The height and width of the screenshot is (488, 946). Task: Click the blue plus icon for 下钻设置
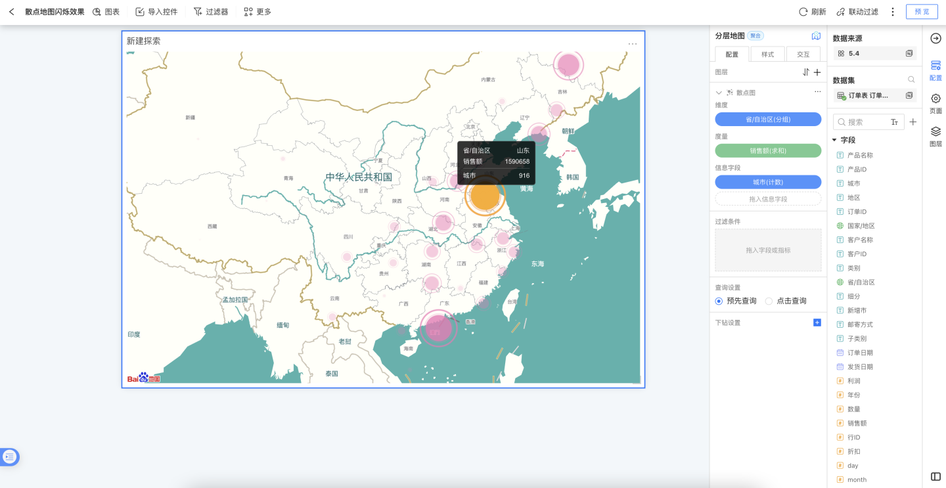(x=817, y=322)
